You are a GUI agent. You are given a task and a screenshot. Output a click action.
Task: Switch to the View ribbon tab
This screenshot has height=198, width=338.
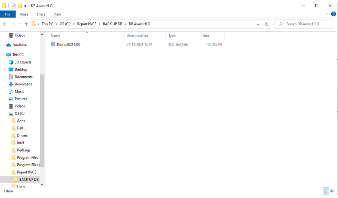pos(57,14)
